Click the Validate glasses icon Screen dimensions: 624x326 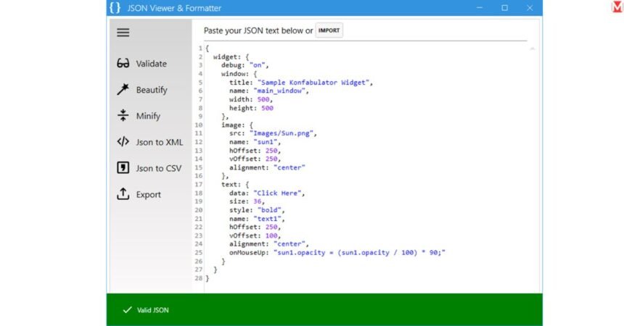pyautogui.click(x=123, y=63)
